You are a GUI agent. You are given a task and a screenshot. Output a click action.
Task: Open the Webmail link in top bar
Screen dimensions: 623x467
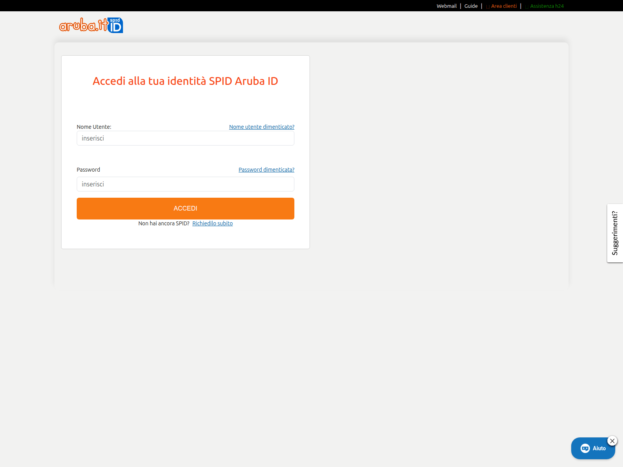[x=447, y=6]
